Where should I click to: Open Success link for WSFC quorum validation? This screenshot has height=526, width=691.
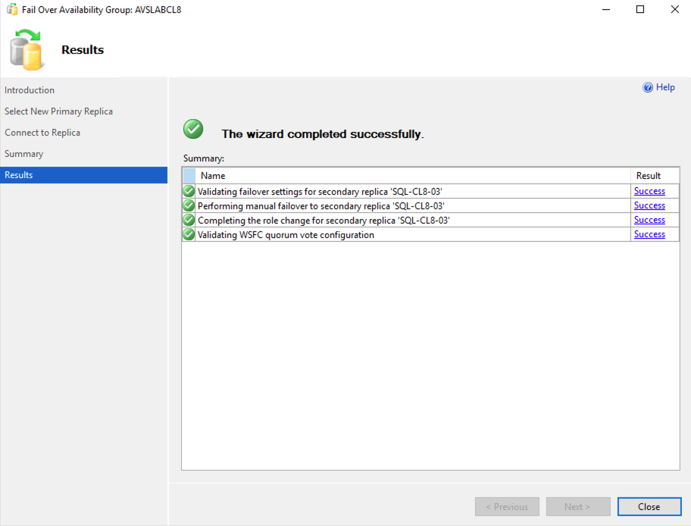tap(649, 234)
